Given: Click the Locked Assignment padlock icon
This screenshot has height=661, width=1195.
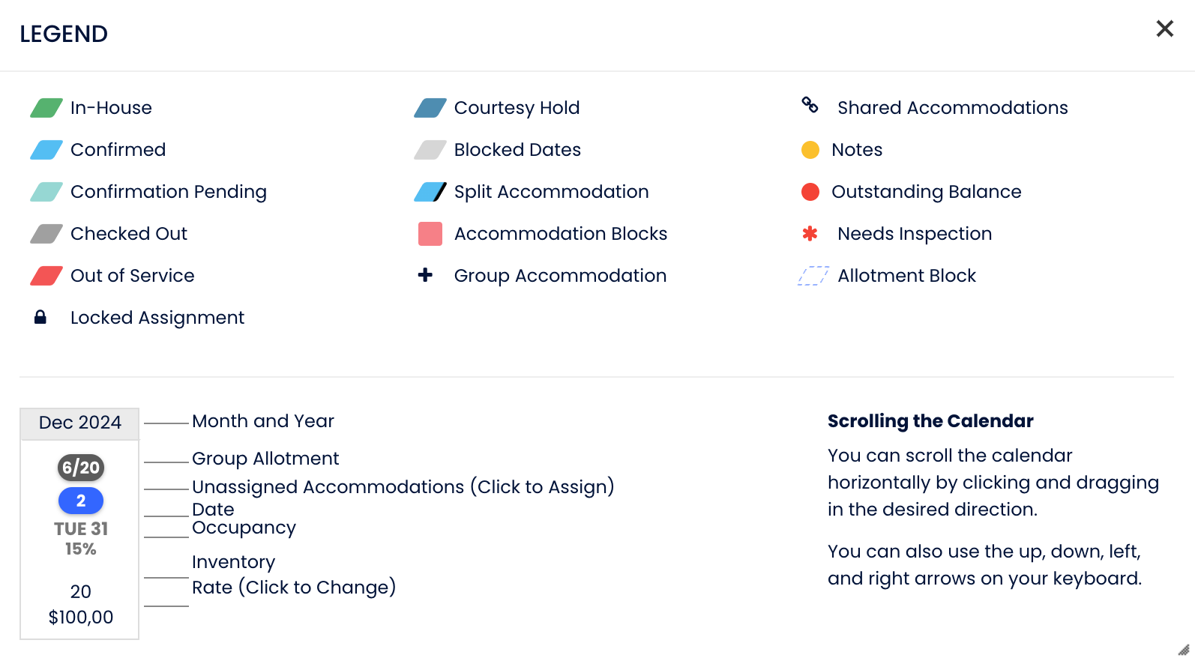Looking at the screenshot, I should 40,318.
